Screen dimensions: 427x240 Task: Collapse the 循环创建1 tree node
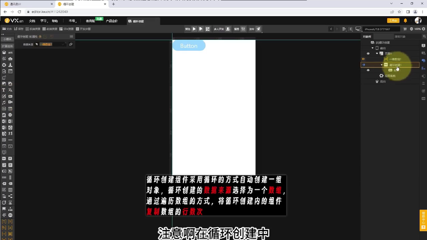[382, 65]
